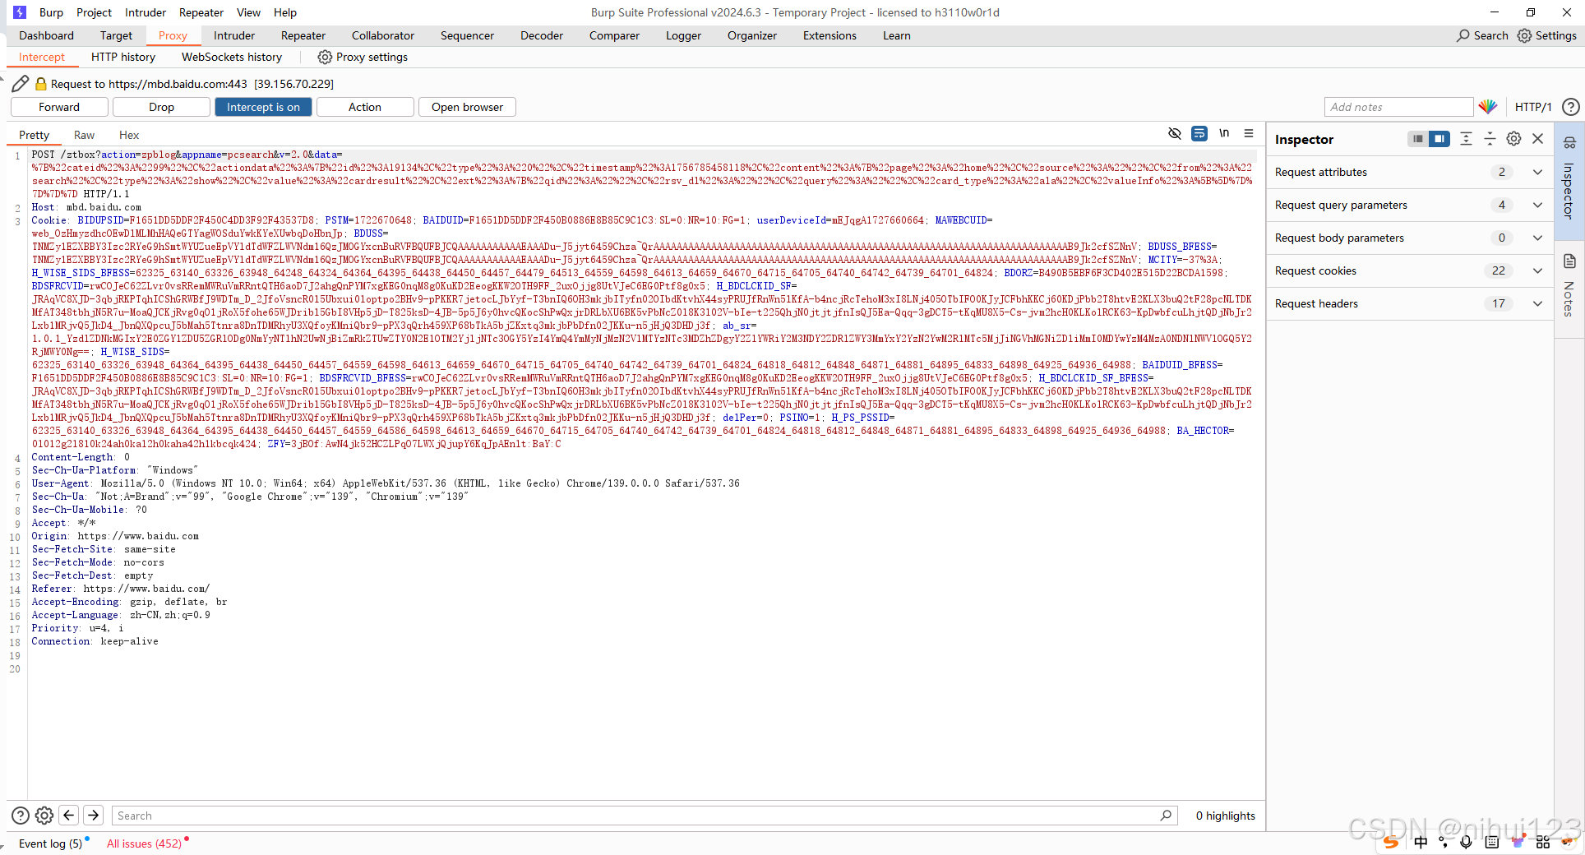This screenshot has height=855, width=1585.
Task: Toggle hide non-printable characters eye icon
Action: tap(1175, 133)
